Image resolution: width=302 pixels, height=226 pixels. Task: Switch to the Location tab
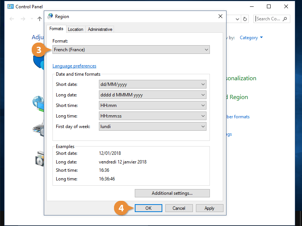(x=75, y=29)
